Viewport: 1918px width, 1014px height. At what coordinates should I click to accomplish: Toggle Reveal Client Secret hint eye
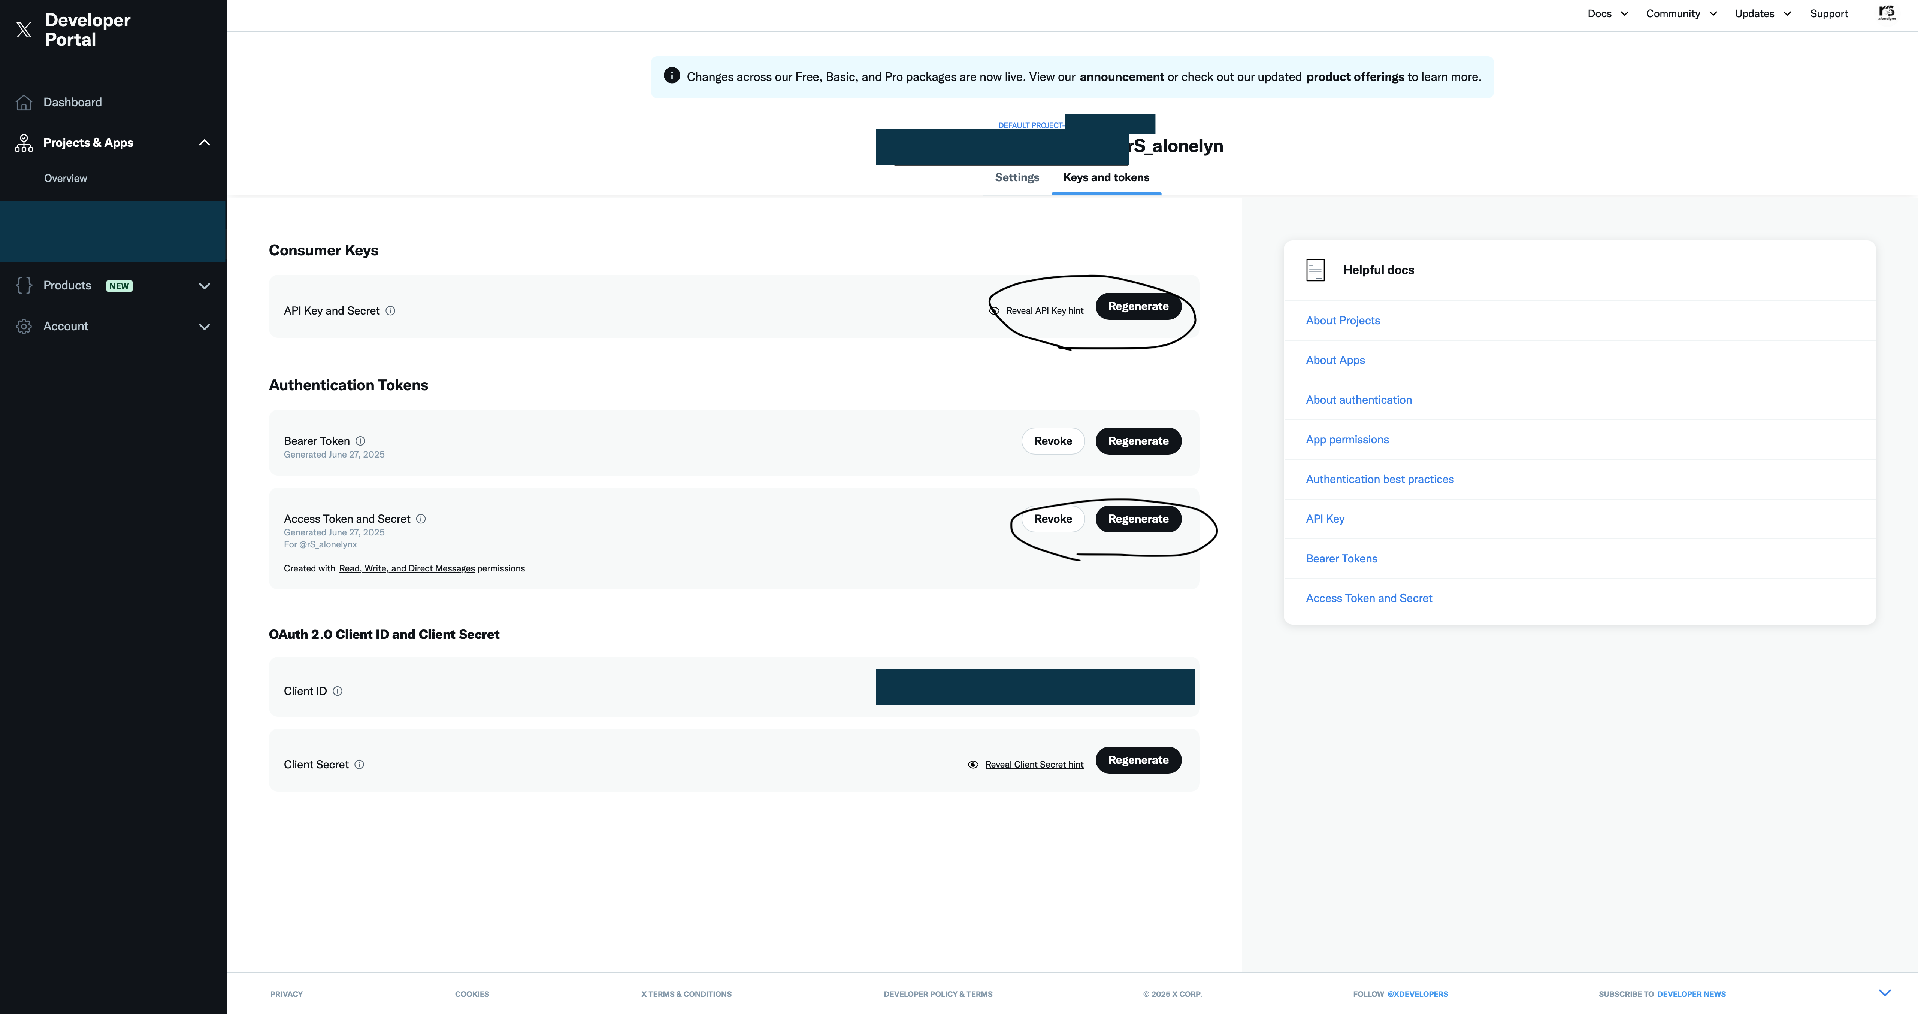973,765
